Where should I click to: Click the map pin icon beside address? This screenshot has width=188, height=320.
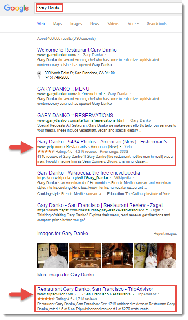(39, 75)
